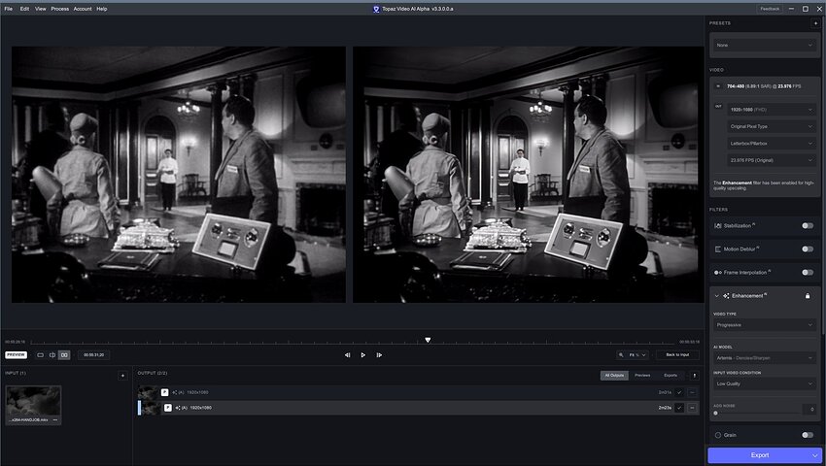Open the 23.976 FPS (Original) dropdown

click(x=772, y=160)
